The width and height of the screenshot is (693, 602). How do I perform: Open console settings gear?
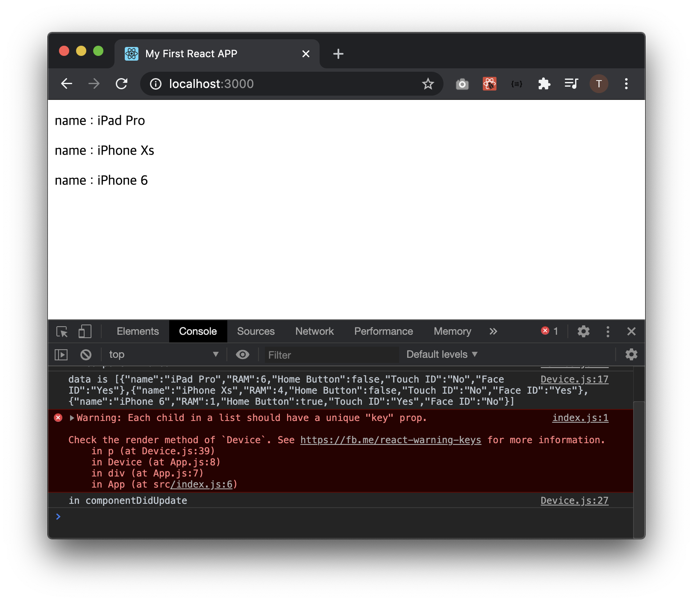point(631,354)
